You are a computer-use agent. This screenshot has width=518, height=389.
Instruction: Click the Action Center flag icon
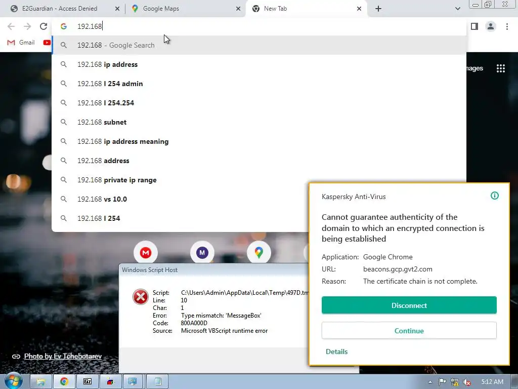(442, 382)
